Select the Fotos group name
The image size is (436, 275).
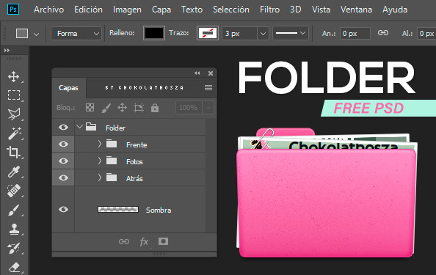pos(134,161)
